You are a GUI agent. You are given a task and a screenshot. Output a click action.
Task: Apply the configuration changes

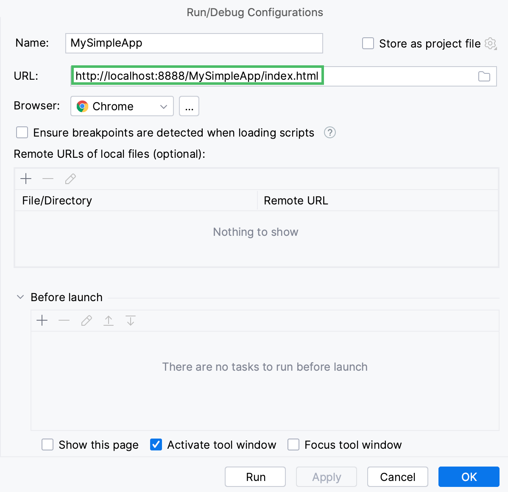click(x=326, y=477)
